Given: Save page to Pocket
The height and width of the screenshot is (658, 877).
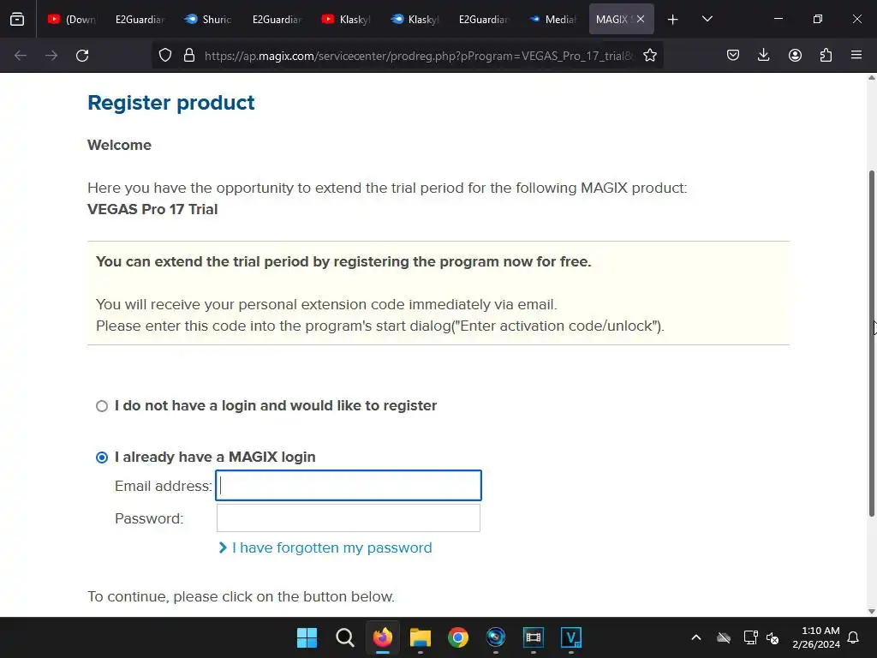Looking at the screenshot, I should [733, 56].
